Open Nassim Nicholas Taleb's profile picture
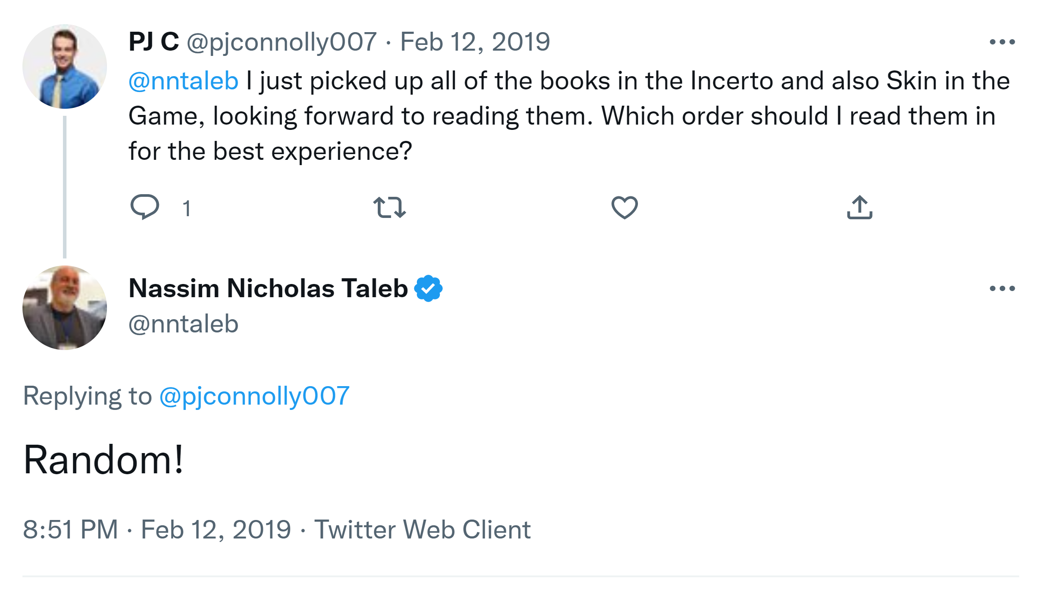 click(65, 308)
